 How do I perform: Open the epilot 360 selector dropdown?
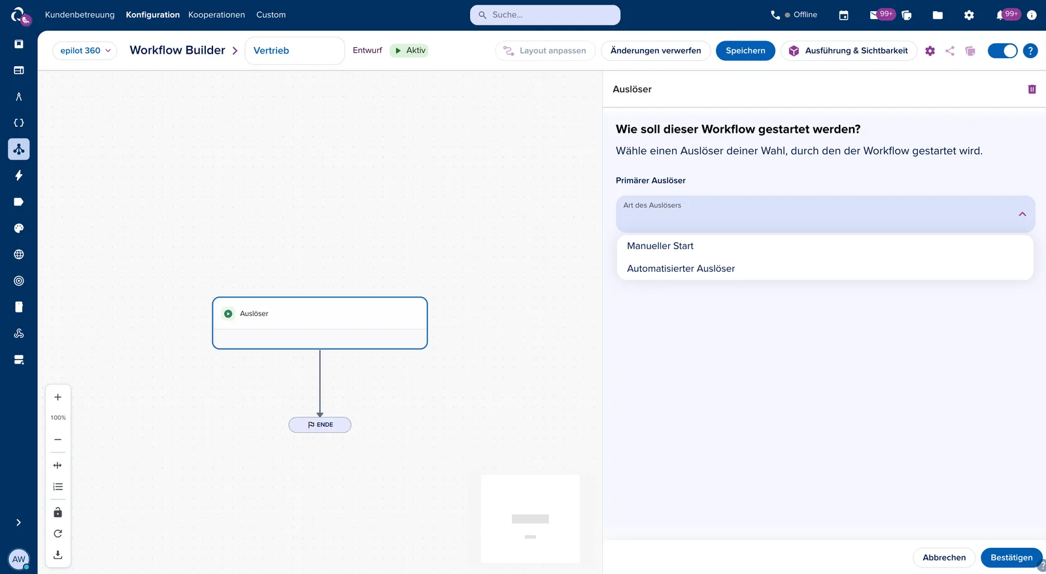(85, 50)
